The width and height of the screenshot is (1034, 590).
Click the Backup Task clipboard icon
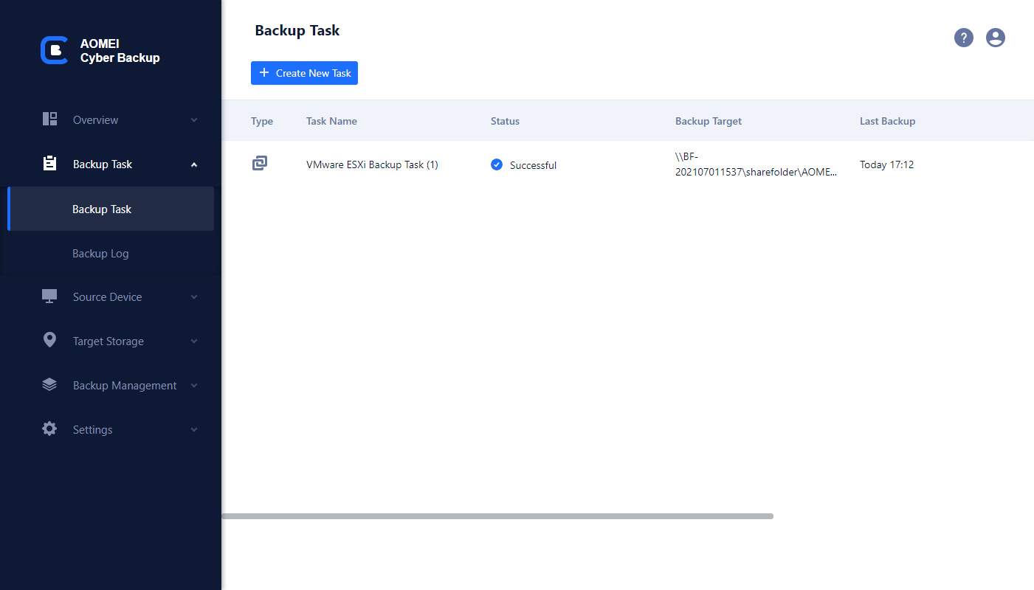click(x=49, y=164)
